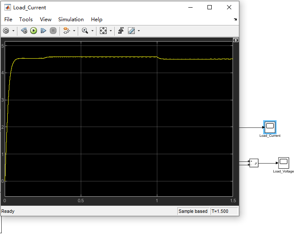Open scope Configuration Properties gear icon
The width and height of the screenshot is (301, 243).
pos(6,31)
